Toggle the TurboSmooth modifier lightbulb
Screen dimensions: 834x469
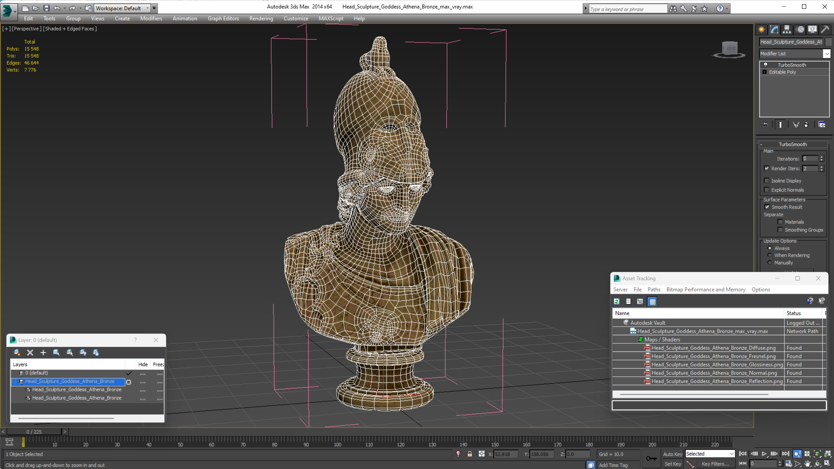(766, 65)
